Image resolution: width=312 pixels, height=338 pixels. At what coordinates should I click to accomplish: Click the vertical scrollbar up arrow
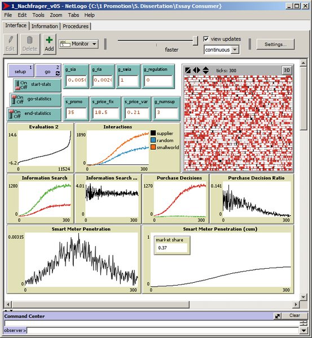coord(304,63)
